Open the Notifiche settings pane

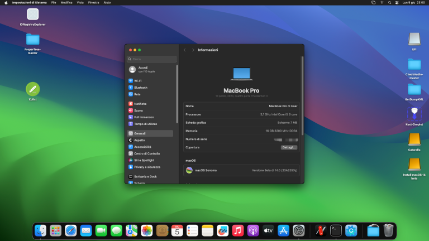[x=140, y=104]
